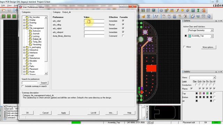Viewport: 223px width, 125px height.
Task: Click More options... in Options panel
Action: click(208, 47)
